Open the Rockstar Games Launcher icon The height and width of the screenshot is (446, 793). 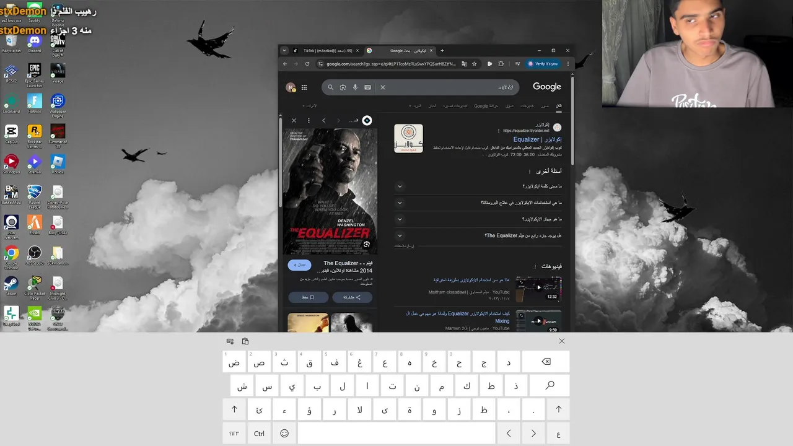coord(34,134)
